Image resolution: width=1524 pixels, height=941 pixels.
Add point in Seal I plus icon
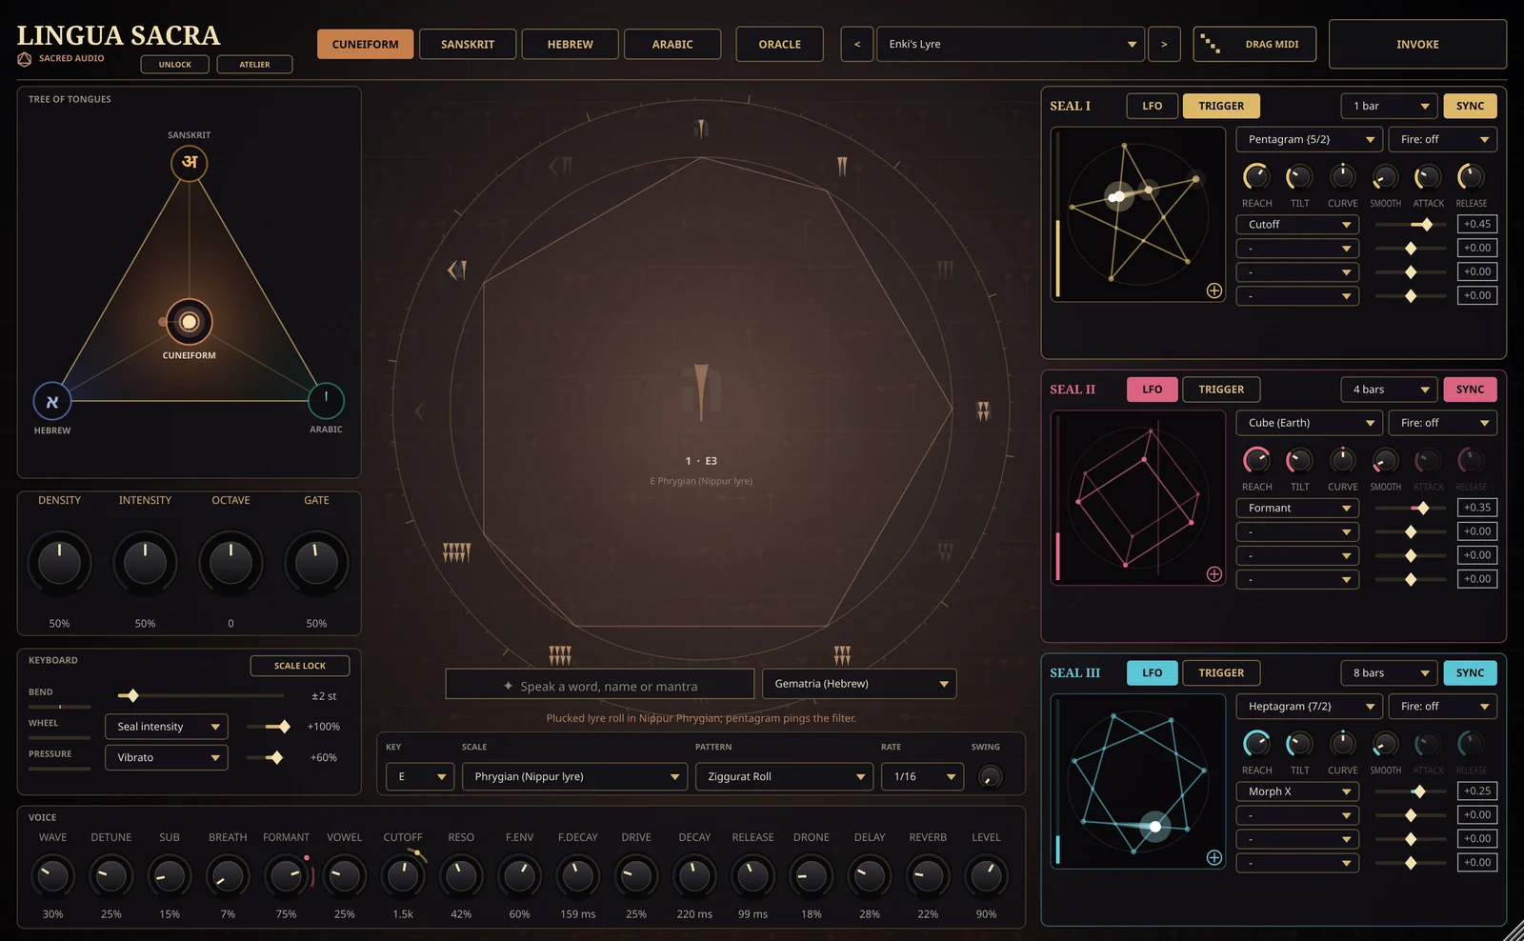(x=1214, y=290)
